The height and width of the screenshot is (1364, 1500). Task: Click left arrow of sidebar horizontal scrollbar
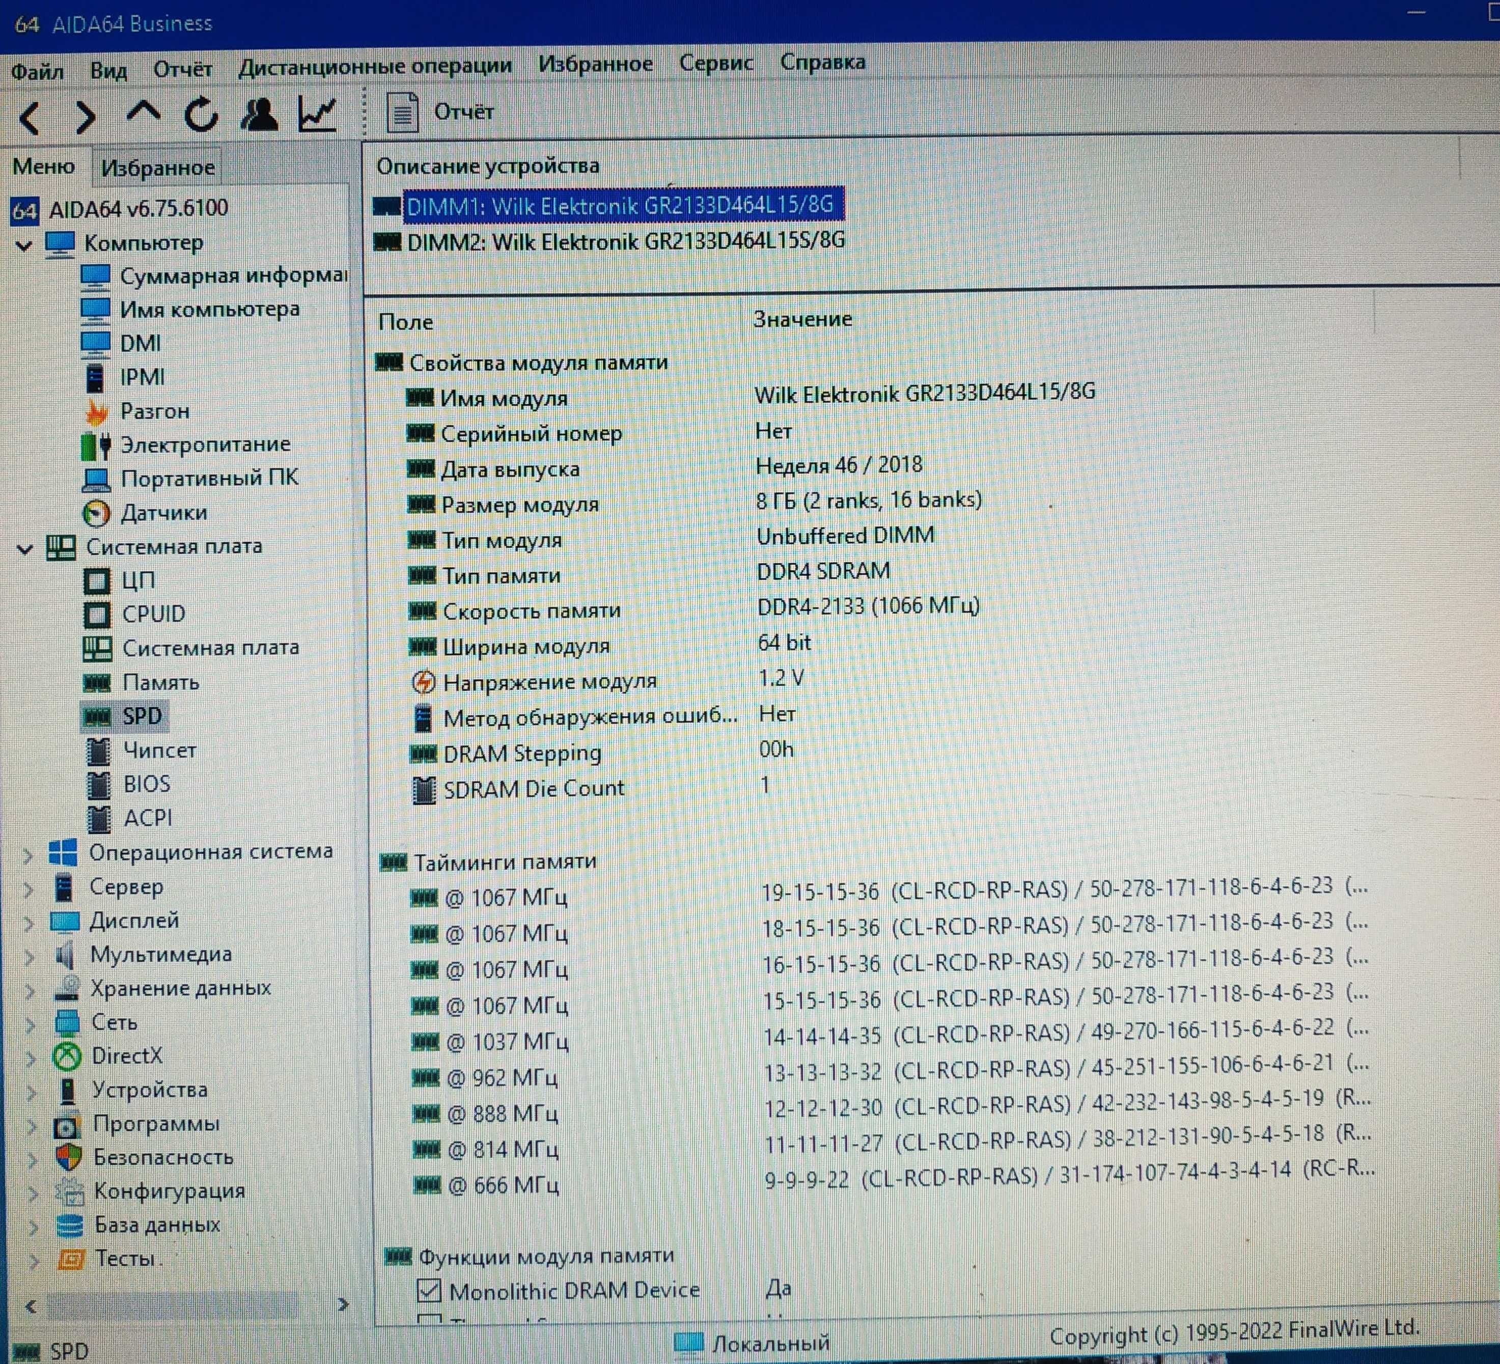click(x=31, y=1306)
